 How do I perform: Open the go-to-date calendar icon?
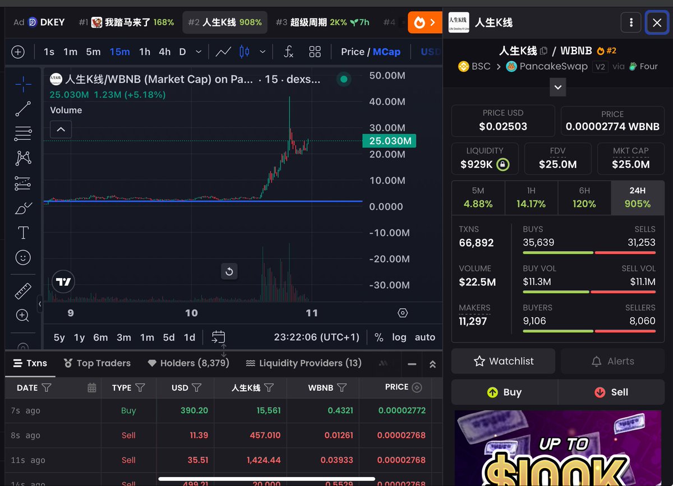[219, 337]
